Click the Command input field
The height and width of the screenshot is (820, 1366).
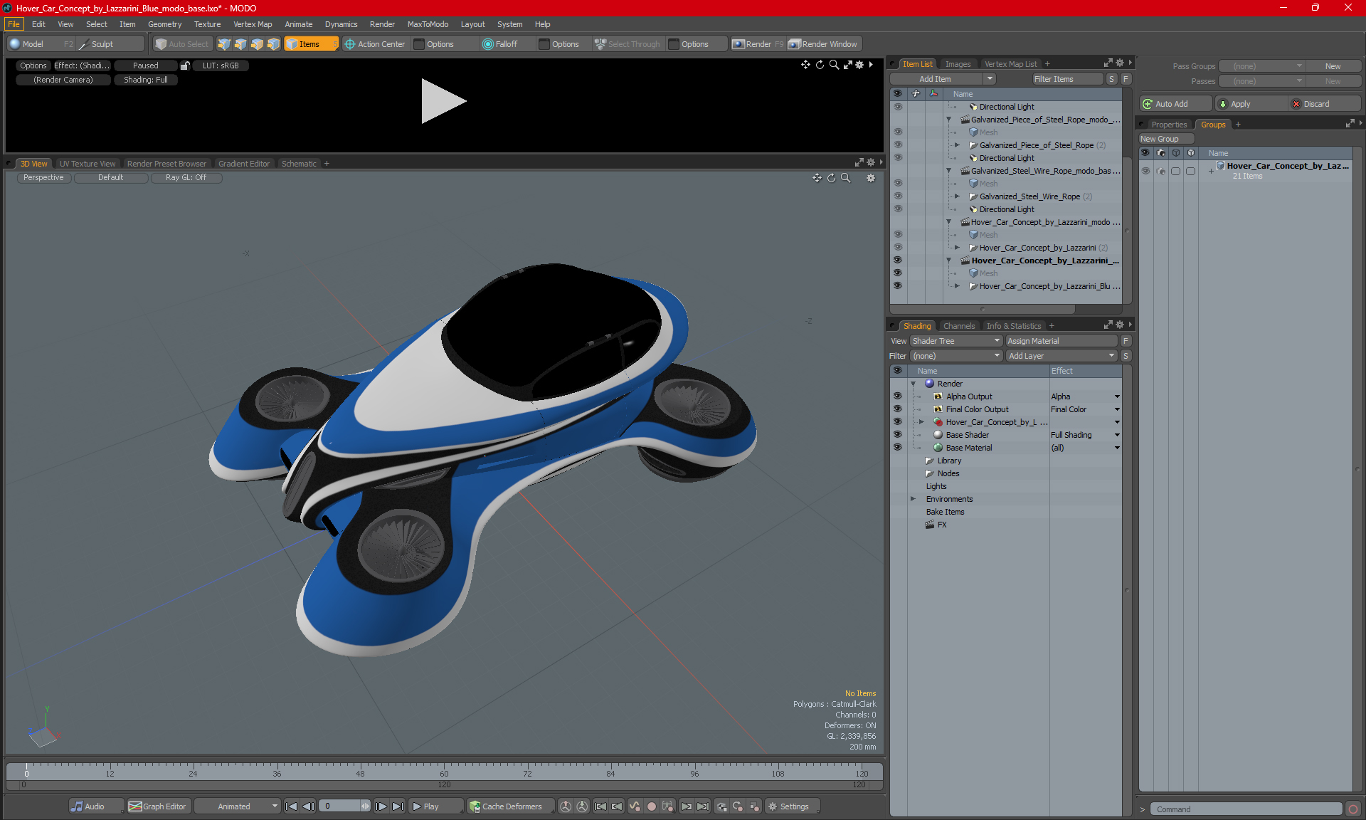pos(1248,809)
